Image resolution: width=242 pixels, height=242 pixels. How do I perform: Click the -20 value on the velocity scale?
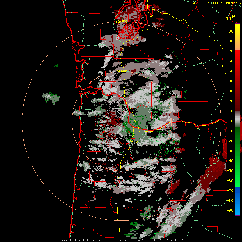click(230, 141)
